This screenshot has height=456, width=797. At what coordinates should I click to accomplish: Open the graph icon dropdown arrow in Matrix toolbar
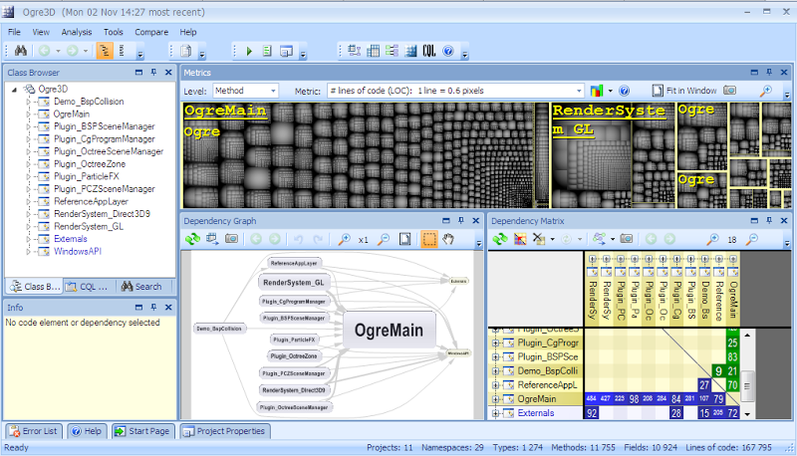tap(613, 239)
